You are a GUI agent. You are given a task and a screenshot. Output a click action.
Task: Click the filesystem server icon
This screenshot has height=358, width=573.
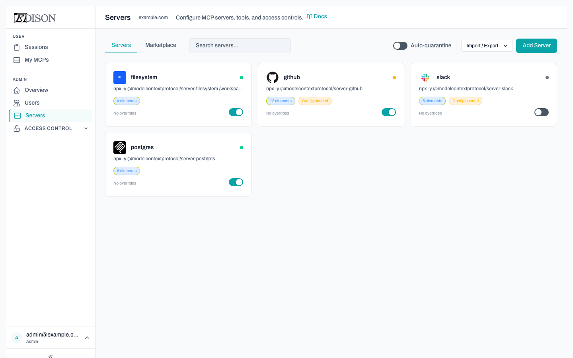[x=120, y=77]
